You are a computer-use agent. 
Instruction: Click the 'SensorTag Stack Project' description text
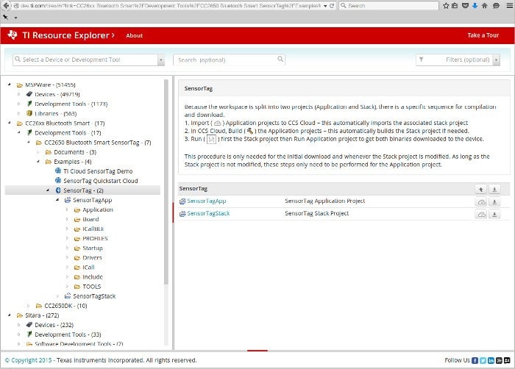pyautogui.click(x=316, y=213)
